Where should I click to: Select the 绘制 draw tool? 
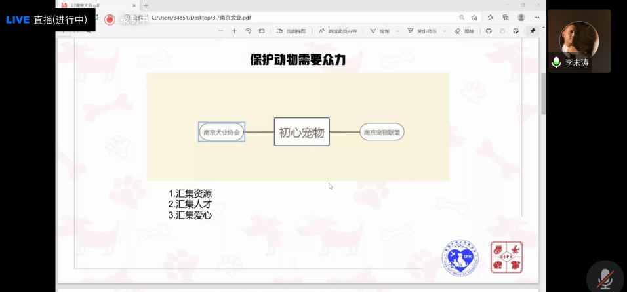(380, 31)
